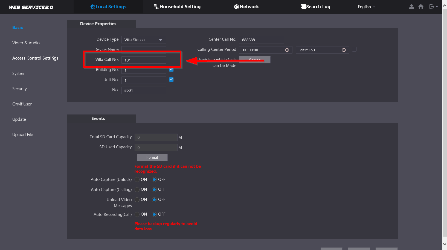Open Local Settings gear tab
This screenshot has width=447, height=250.
coord(108,7)
